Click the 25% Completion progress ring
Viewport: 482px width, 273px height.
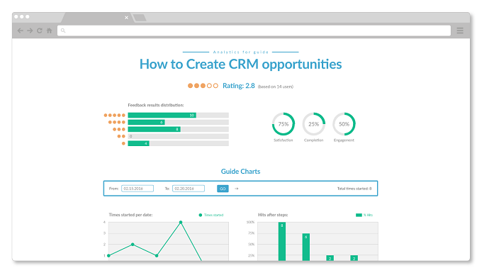tap(313, 124)
